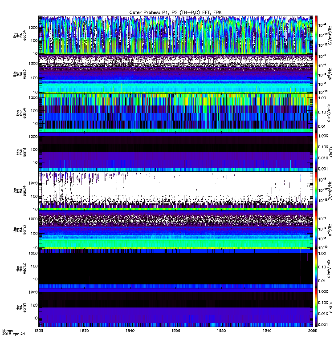The image size is (334, 356).
Task: Click the (V/m)²/Hz unit label of top panel
Action: 330,35
